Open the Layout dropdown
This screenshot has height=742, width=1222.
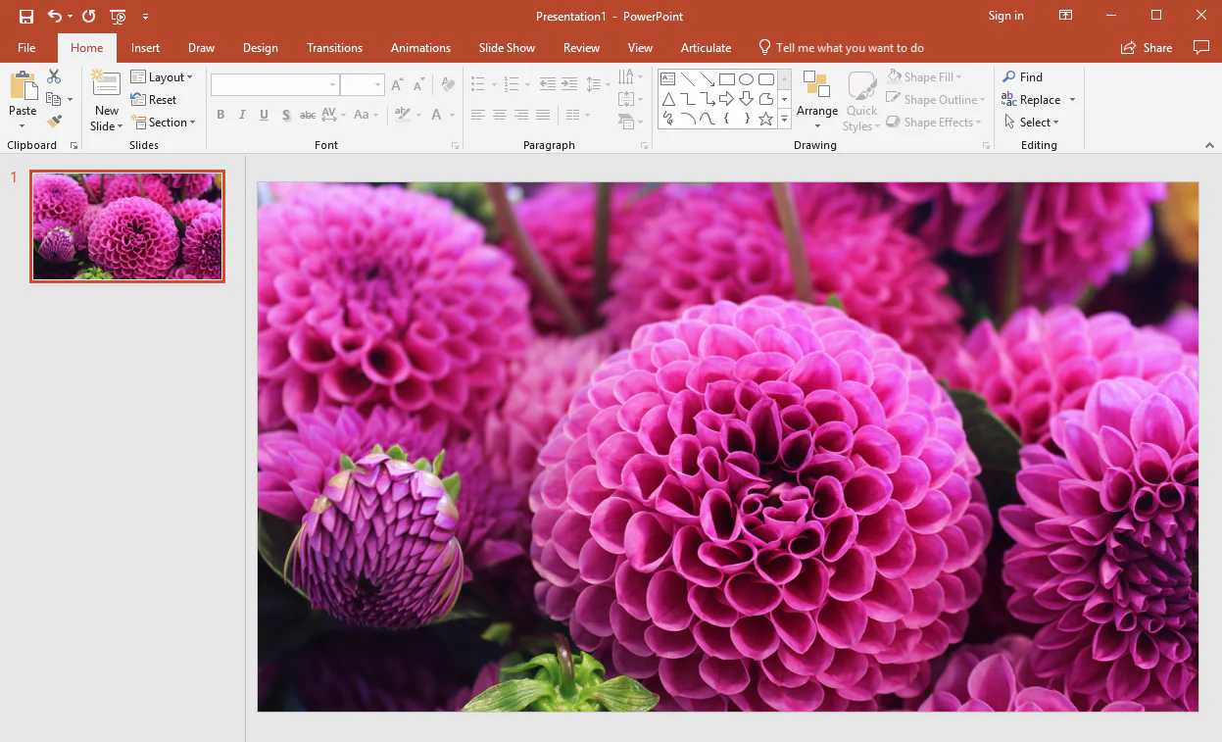coord(162,76)
